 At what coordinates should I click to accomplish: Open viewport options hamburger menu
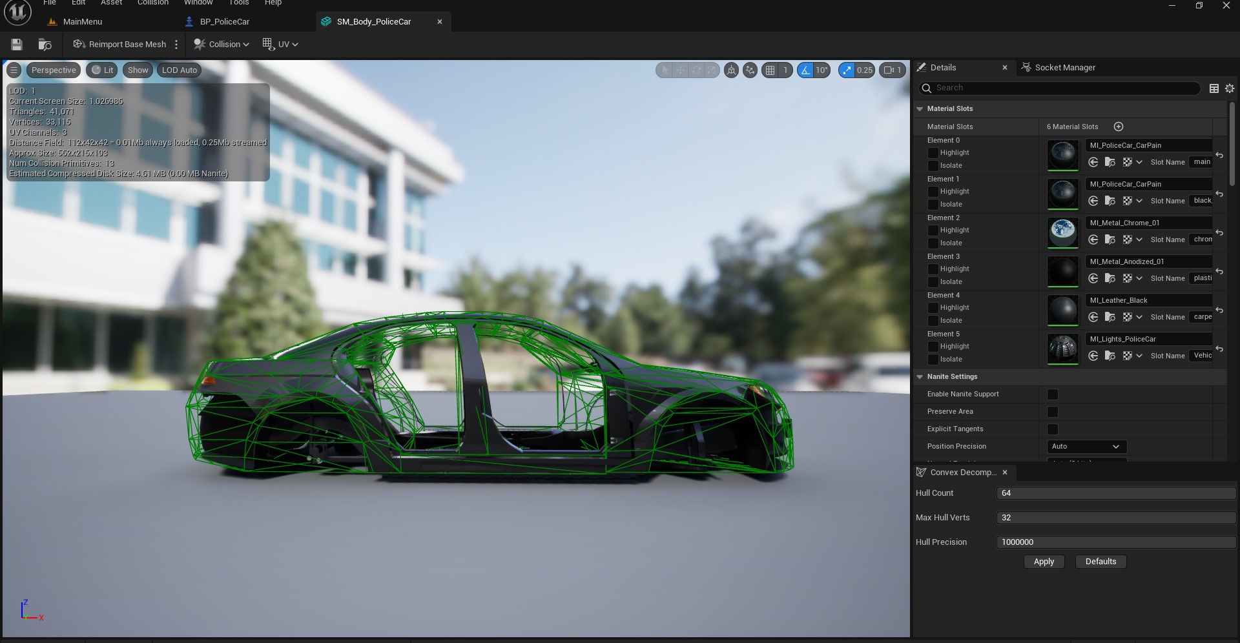point(14,70)
